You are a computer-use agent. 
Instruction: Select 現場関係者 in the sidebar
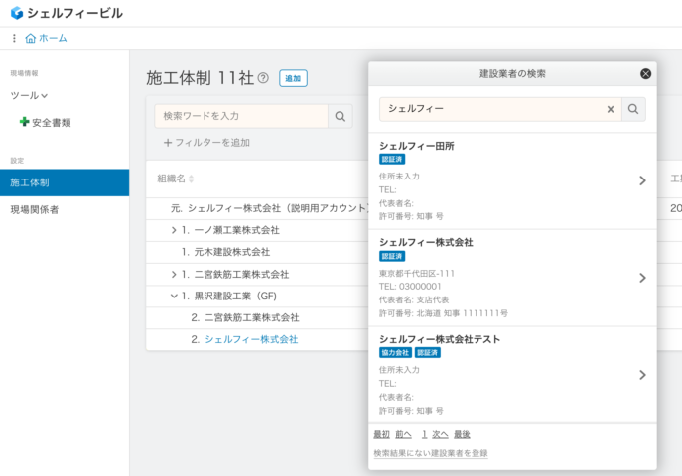point(35,209)
